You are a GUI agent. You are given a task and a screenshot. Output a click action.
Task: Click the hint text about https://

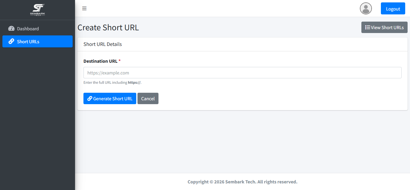pyautogui.click(x=112, y=83)
